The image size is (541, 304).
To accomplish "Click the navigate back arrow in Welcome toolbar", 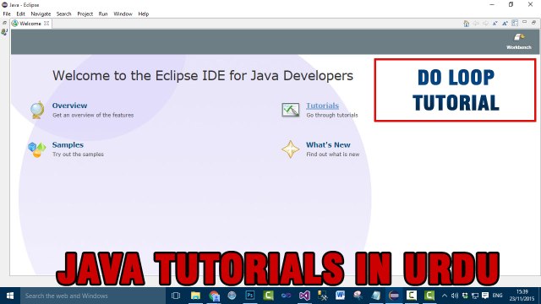I will tap(476, 23).
